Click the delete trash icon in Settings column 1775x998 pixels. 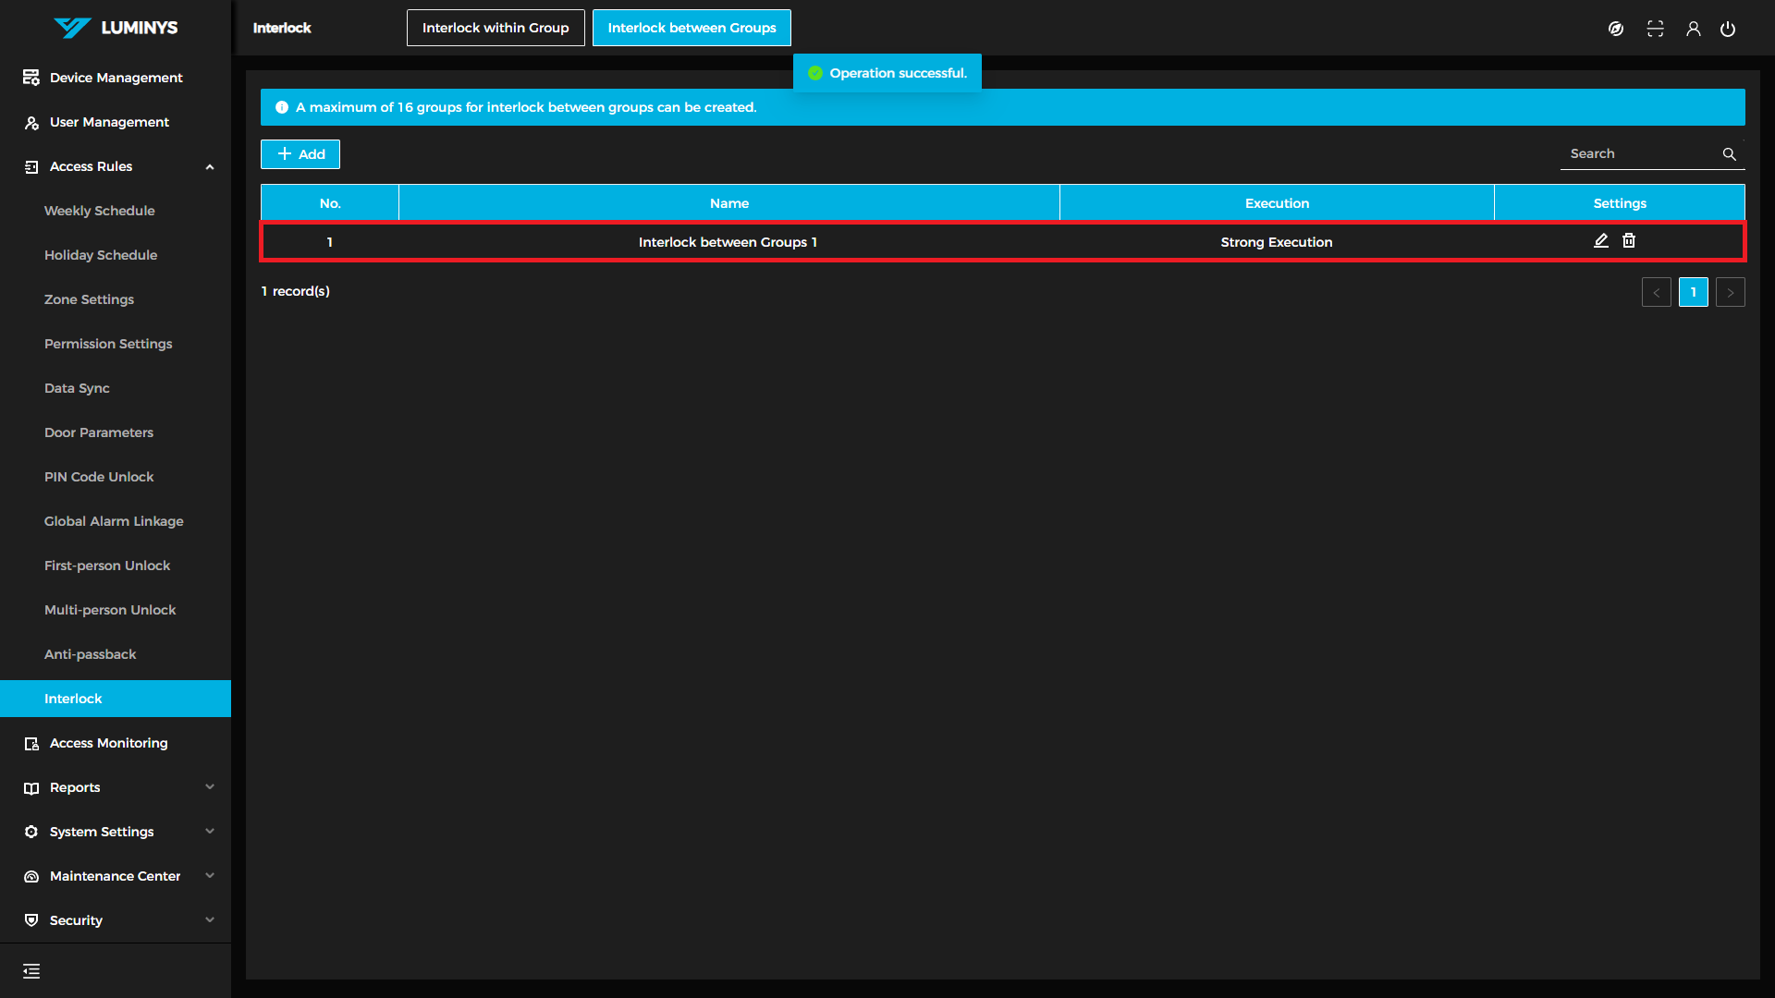[1629, 241]
